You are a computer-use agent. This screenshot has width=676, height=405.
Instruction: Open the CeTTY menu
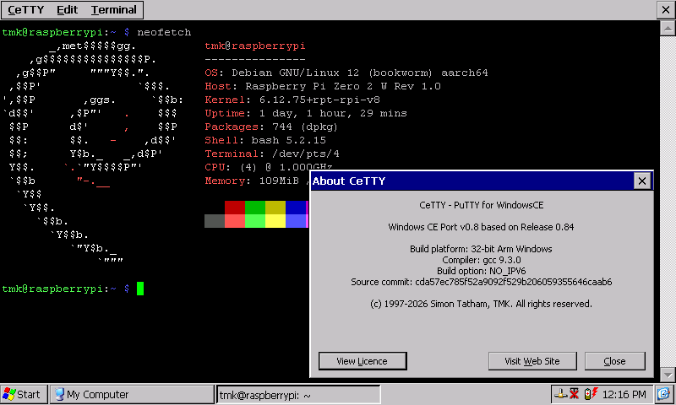click(26, 9)
